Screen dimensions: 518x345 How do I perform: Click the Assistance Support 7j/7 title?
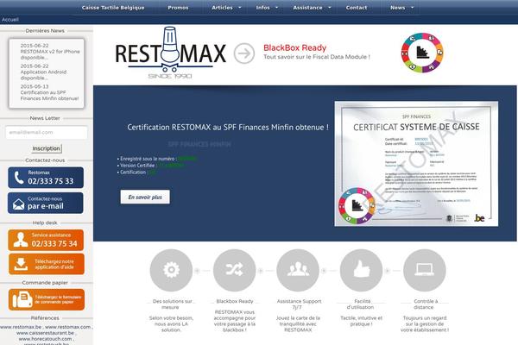click(299, 304)
